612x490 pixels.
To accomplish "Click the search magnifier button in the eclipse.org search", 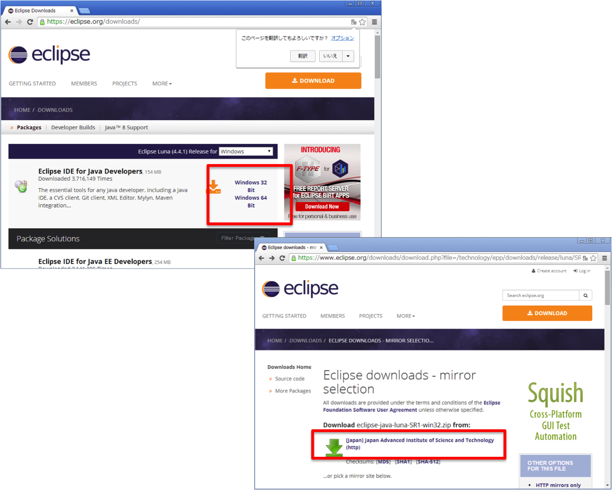I will point(586,295).
